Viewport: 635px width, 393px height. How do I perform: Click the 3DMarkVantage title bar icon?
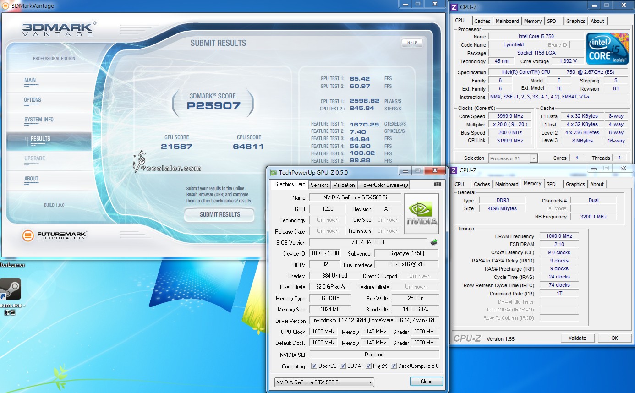click(6, 6)
